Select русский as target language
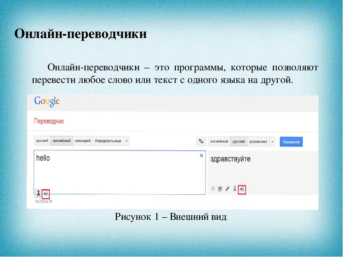This screenshot has height=257, width=343. pos(238,142)
